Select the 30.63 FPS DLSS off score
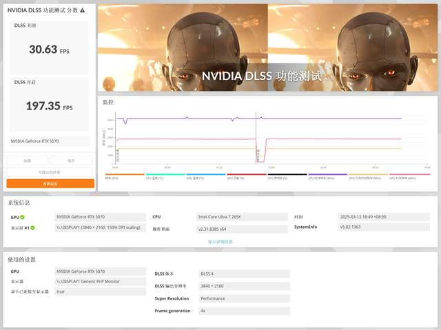The width and height of the screenshot is (441, 330). click(49, 50)
